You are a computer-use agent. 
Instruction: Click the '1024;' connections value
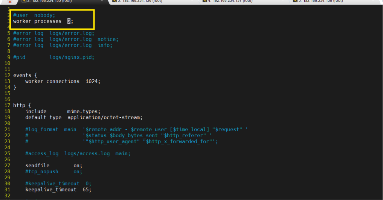[x=93, y=81]
